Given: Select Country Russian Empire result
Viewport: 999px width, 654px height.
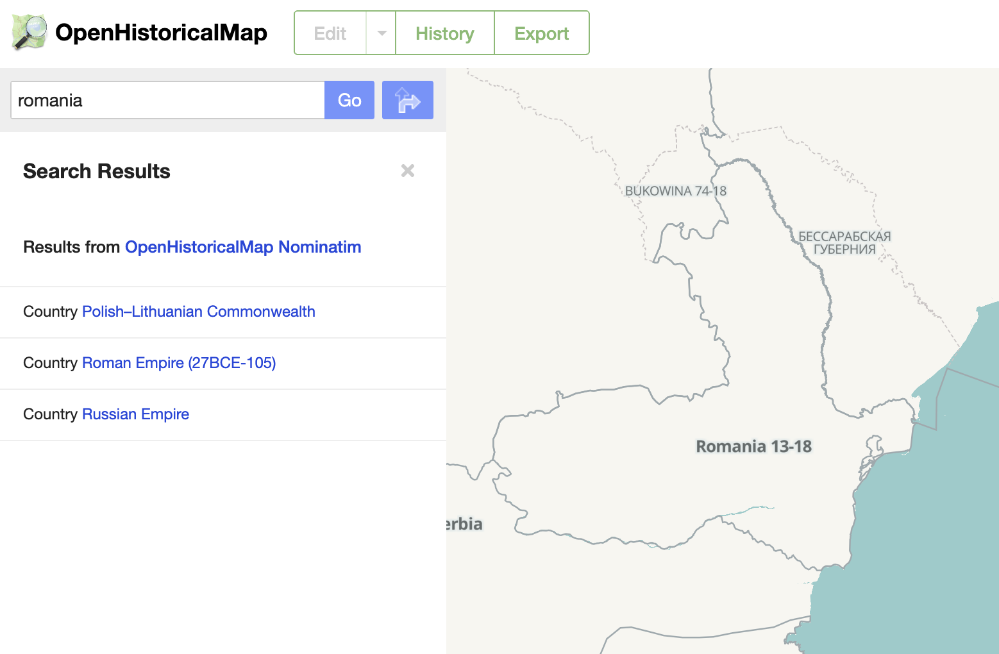Looking at the screenshot, I should [x=135, y=414].
